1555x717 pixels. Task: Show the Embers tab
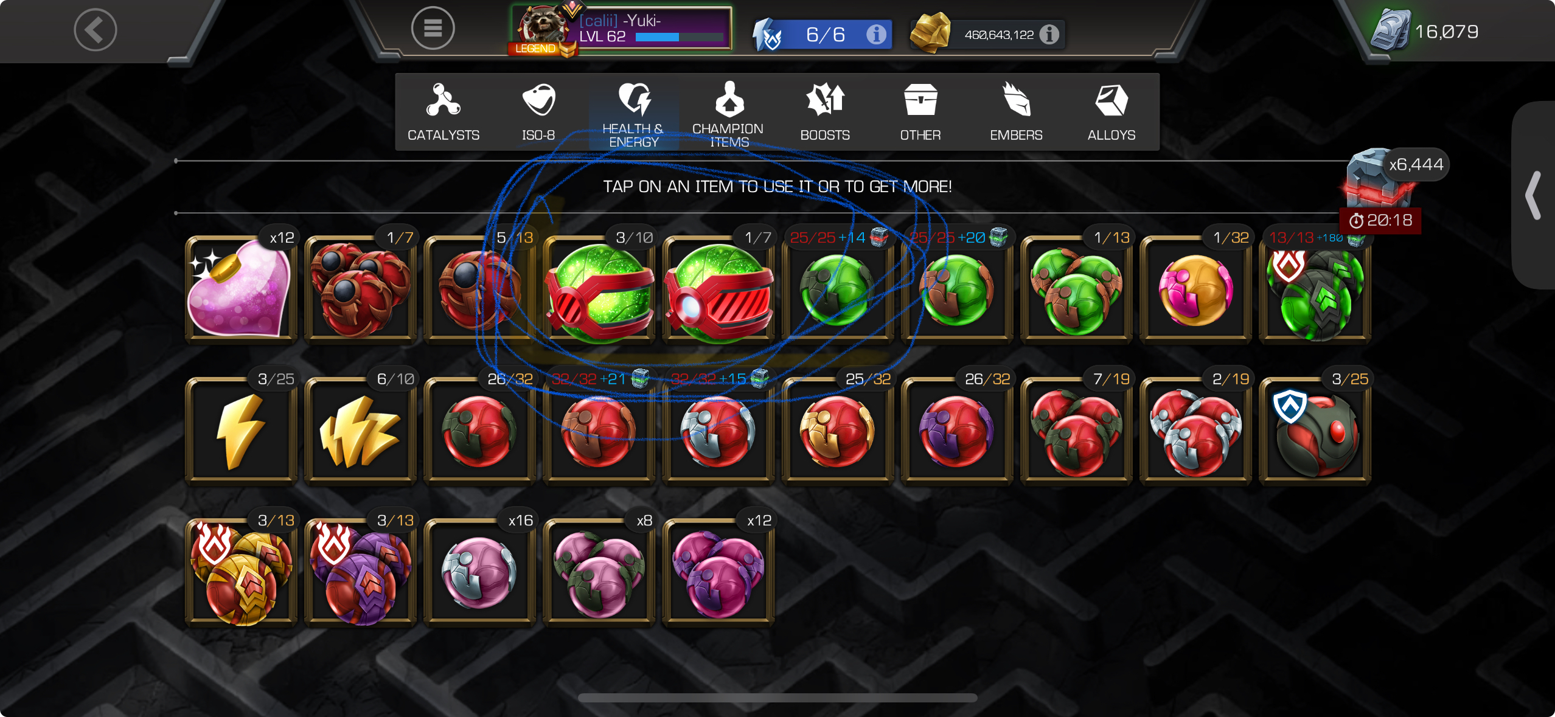coord(1016,113)
